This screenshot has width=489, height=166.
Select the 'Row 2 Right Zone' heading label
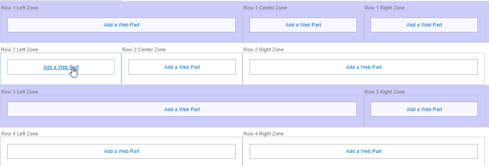point(264,49)
